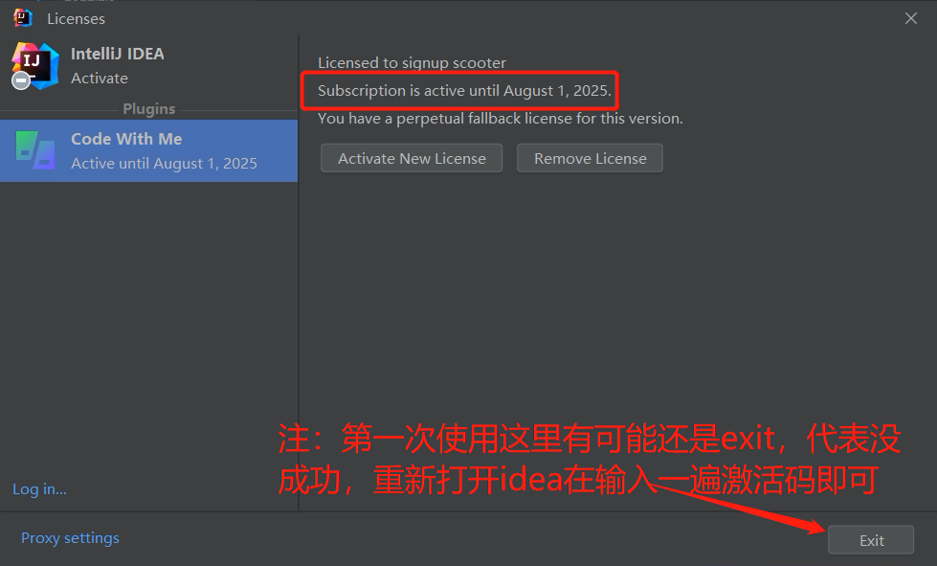Open the Log in... link
Image resolution: width=937 pixels, height=566 pixels.
tap(39, 488)
